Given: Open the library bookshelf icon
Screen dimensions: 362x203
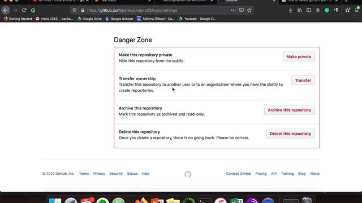Looking at the screenshot, I should point(300,10).
